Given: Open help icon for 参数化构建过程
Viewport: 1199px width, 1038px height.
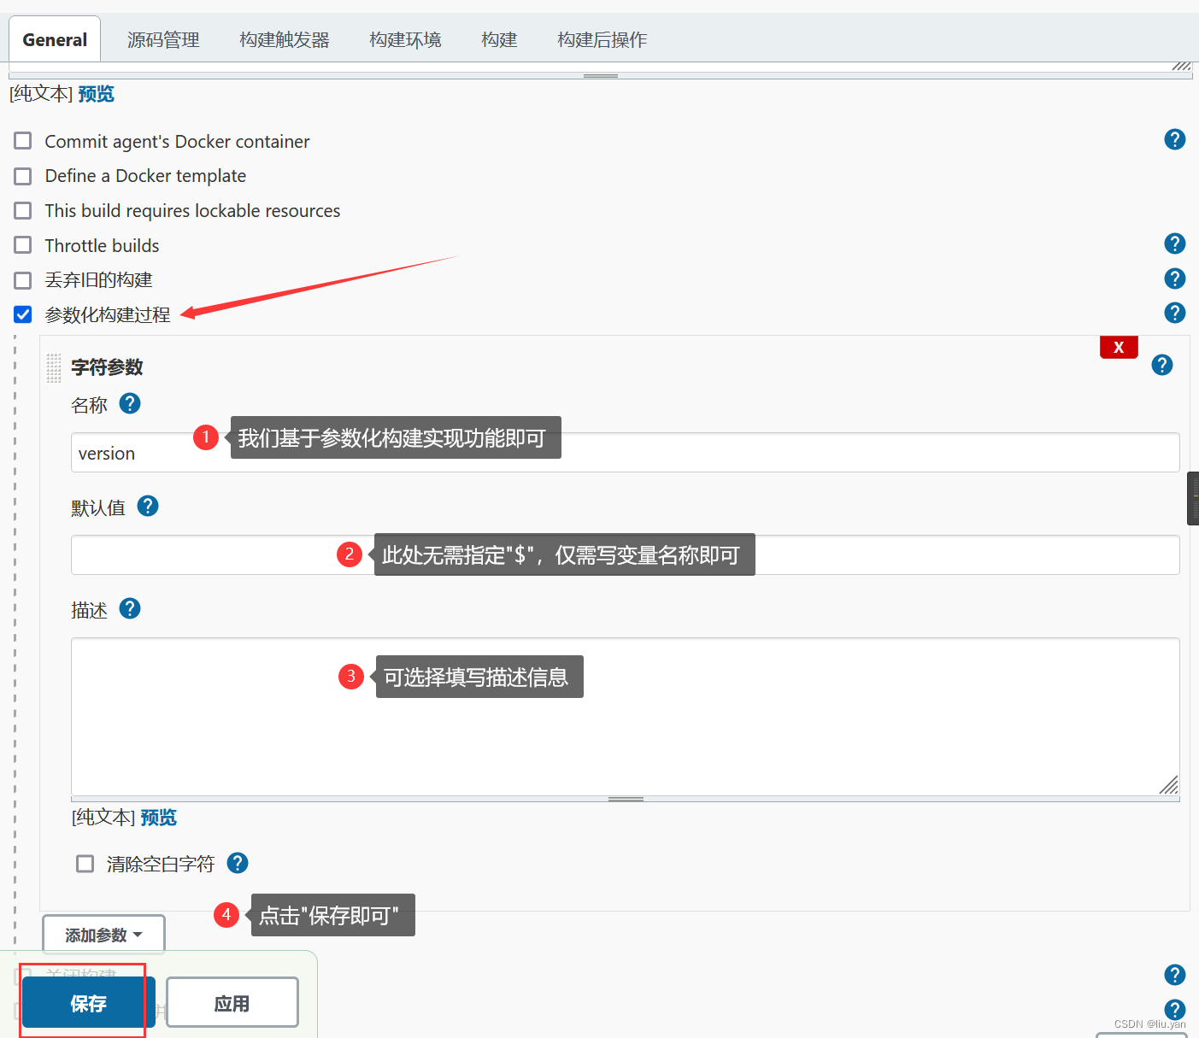Looking at the screenshot, I should [x=1175, y=313].
